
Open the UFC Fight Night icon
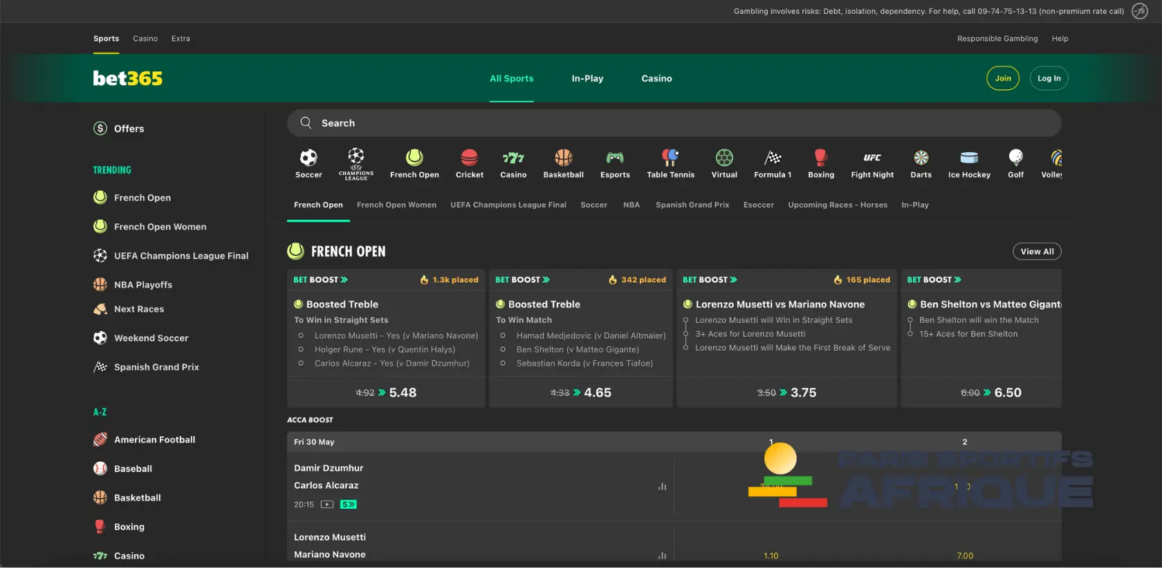click(x=872, y=158)
